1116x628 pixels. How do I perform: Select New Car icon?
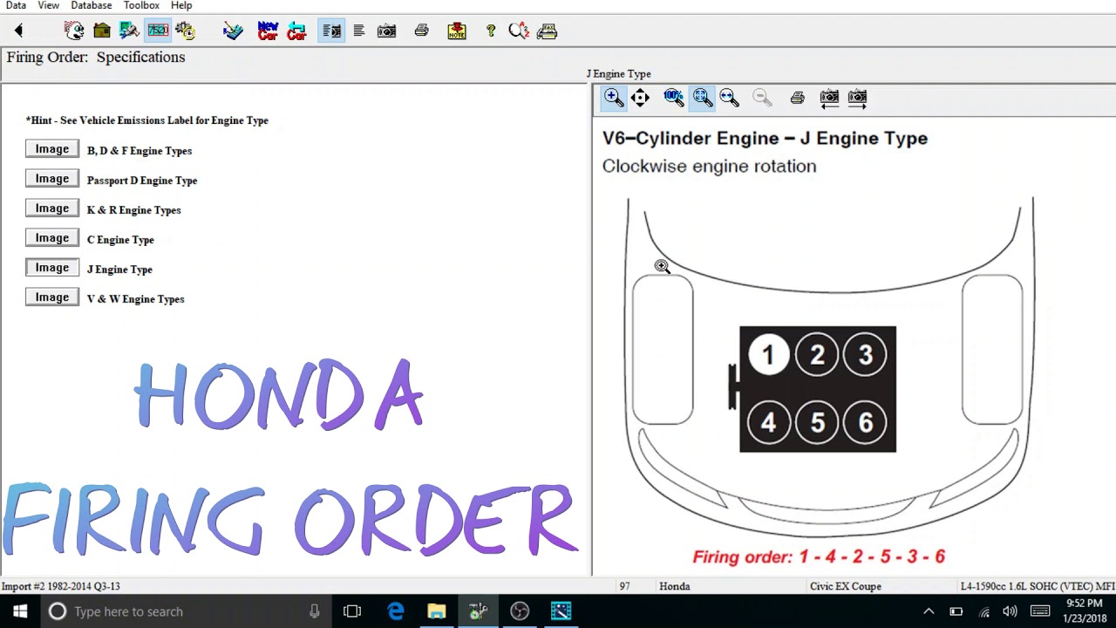click(269, 31)
